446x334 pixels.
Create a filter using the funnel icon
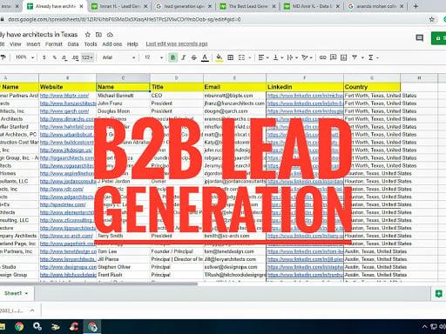(355, 57)
